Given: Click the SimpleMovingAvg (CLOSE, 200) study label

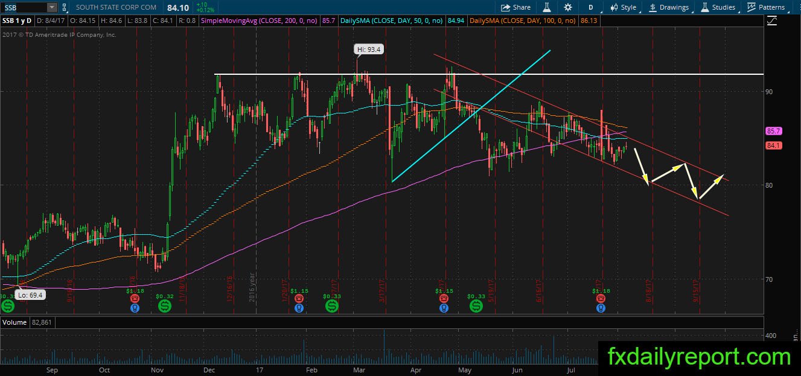Looking at the screenshot, I should 258,21.
